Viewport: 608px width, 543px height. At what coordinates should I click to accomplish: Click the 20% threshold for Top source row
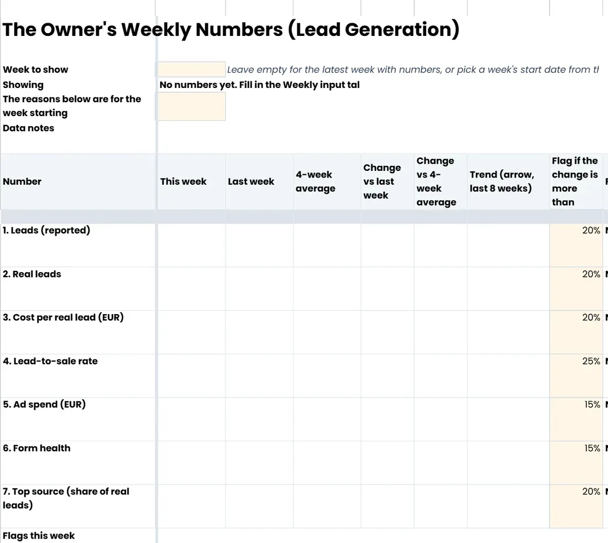576,506
